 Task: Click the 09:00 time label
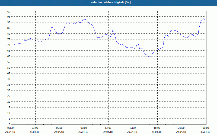pyautogui.click(x=84, y=128)
